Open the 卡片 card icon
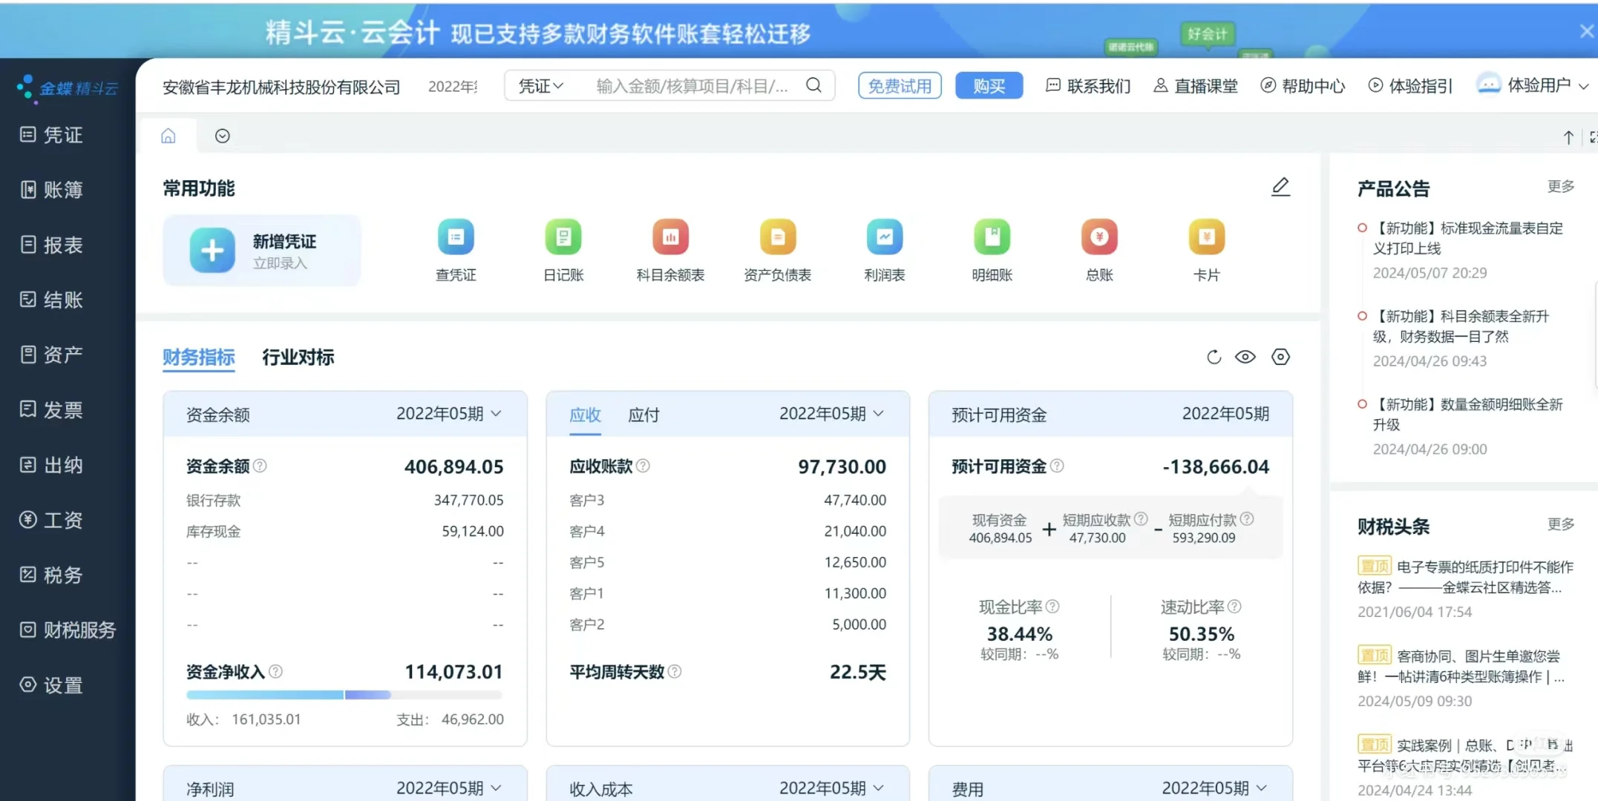 pos(1206,237)
